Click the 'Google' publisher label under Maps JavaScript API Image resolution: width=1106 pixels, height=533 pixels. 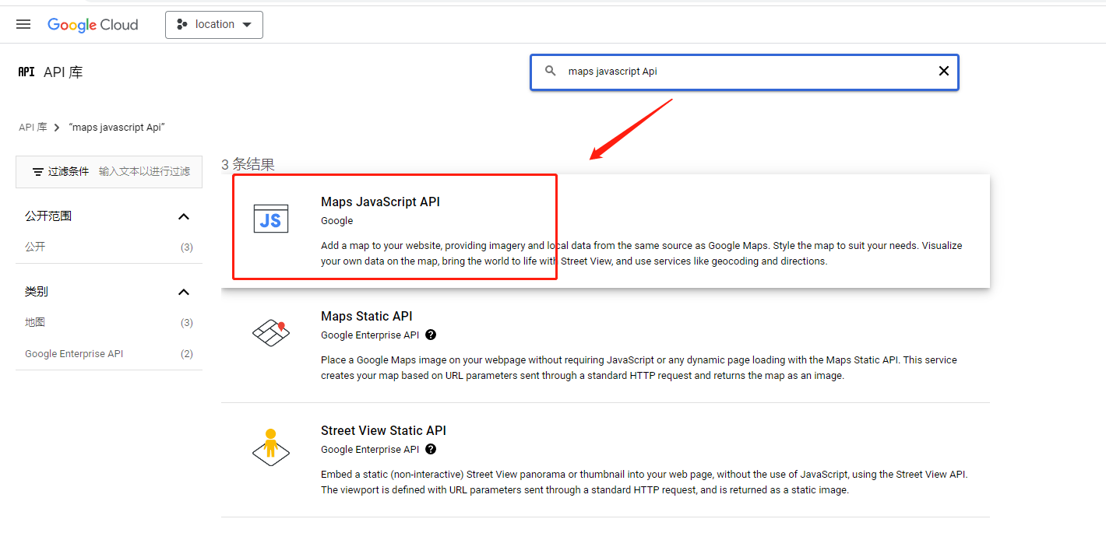tap(336, 220)
